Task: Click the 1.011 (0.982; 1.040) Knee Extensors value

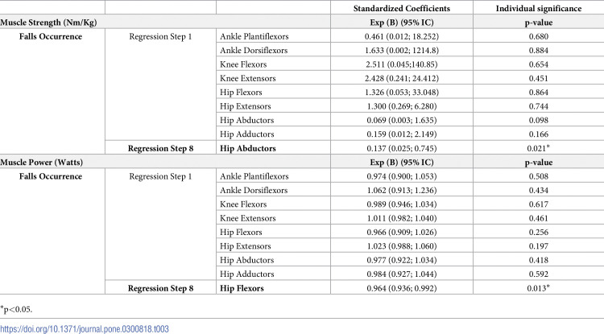Action: tap(402, 218)
